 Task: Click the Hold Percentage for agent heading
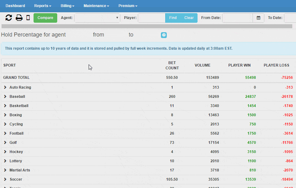coord(34,35)
